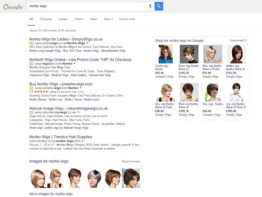Open Shop for noriko wigs on Google

click(x=179, y=41)
